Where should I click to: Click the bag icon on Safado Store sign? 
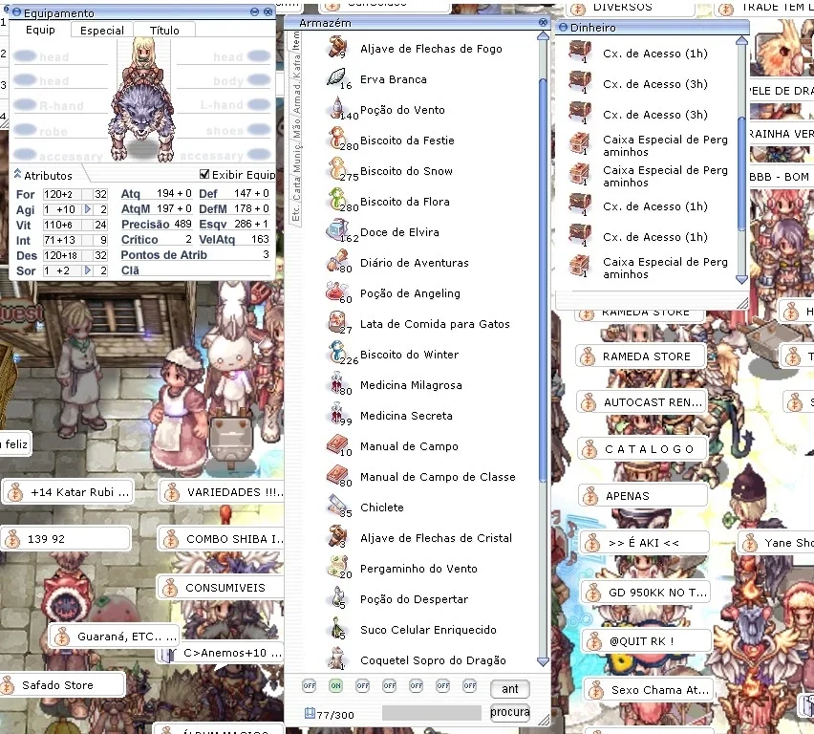pyautogui.click(x=8, y=685)
